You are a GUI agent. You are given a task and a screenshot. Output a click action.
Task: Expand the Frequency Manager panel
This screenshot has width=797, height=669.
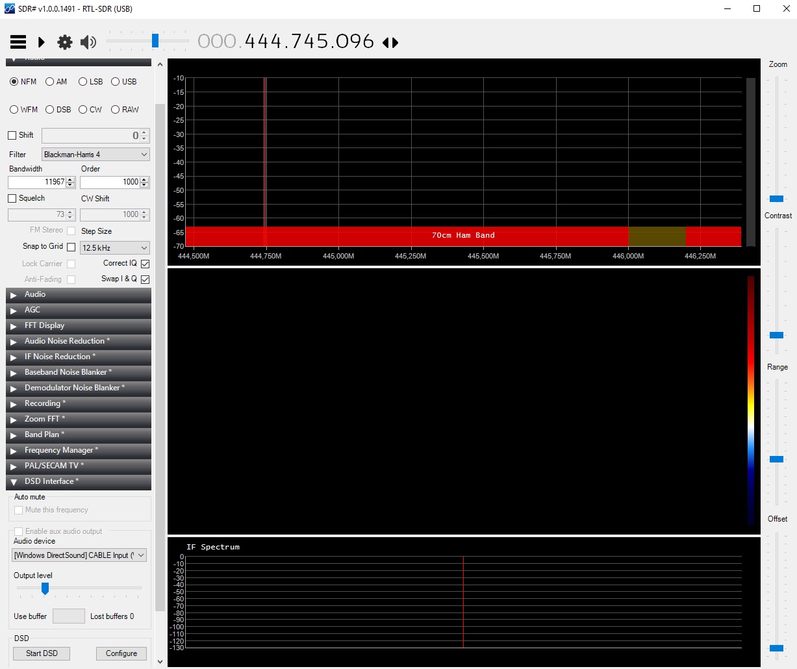tap(79, 451)
